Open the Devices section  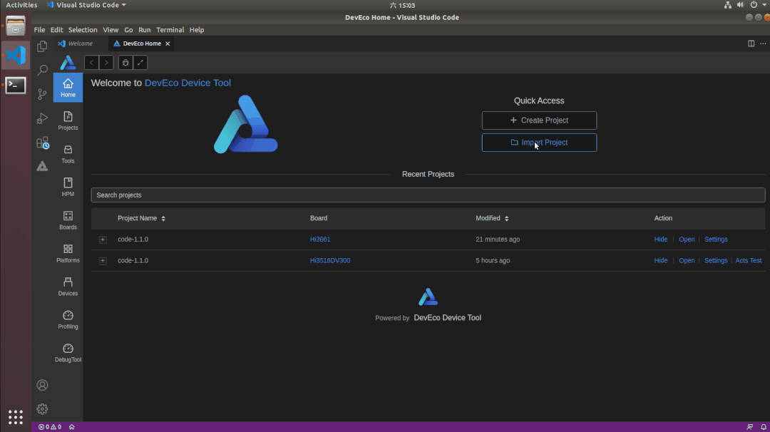click(x=68, y=287)
